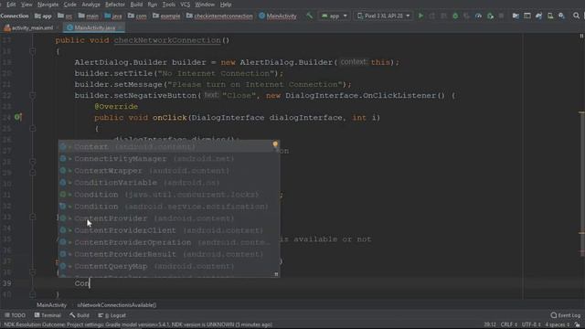Click Attach Debugger to Android Process icon
This screenshot has height=329, width=585.
[490, 16]
